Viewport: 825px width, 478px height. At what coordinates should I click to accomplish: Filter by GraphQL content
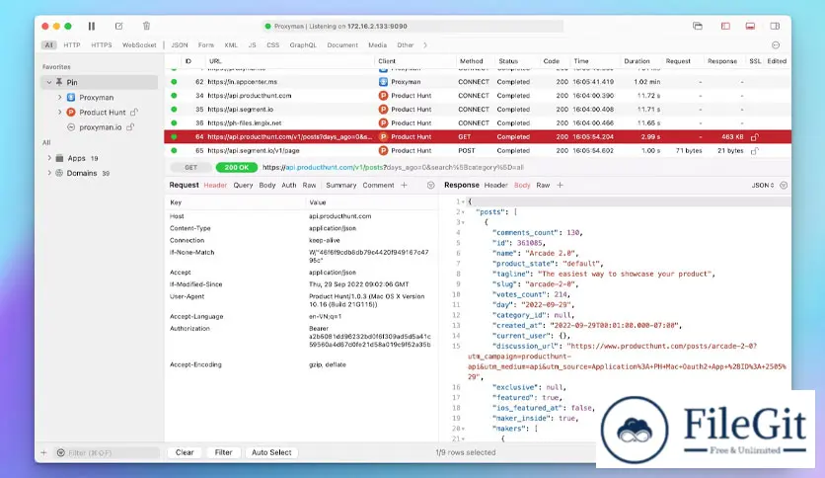click(x=303, y=45)
